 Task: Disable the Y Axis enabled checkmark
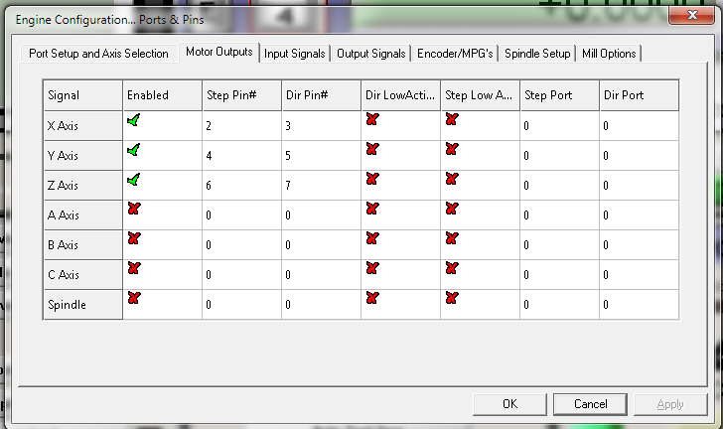[x=134, y=150]
